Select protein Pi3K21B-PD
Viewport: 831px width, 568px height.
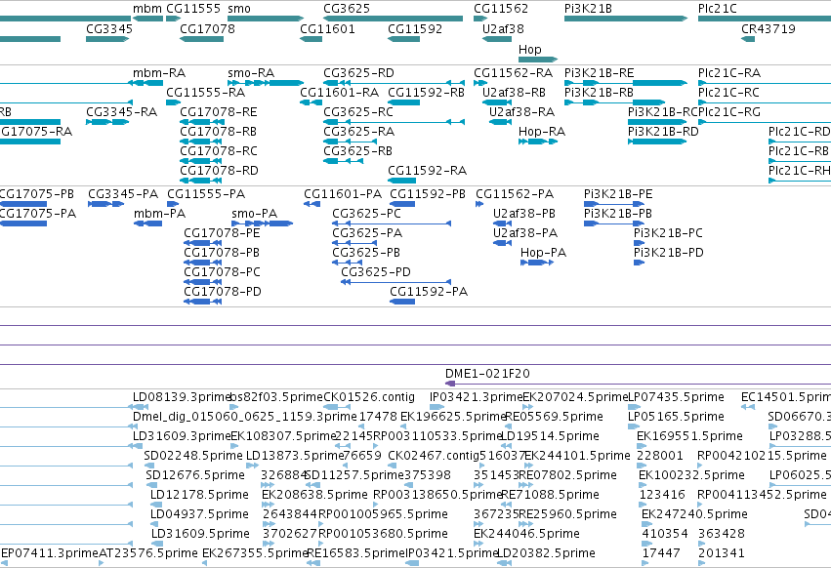[x=640, y=263]
